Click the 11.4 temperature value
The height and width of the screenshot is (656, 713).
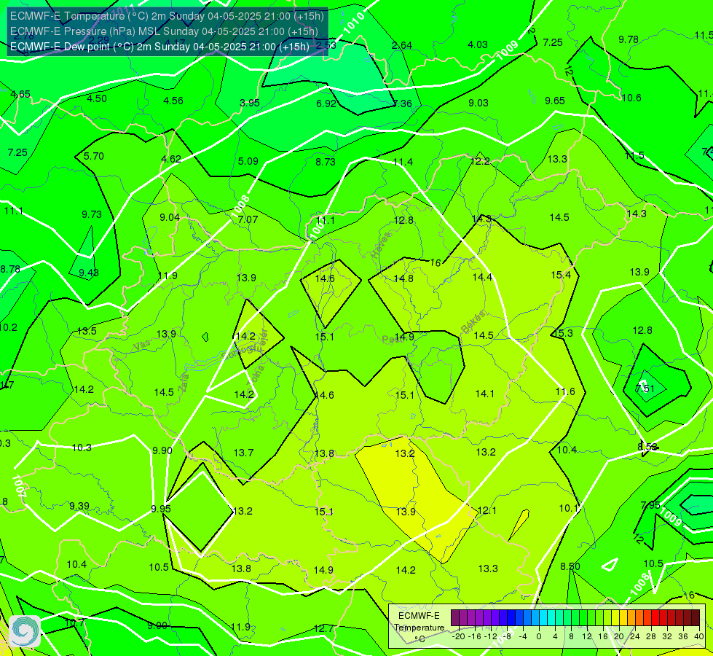[x=403, y=162]
